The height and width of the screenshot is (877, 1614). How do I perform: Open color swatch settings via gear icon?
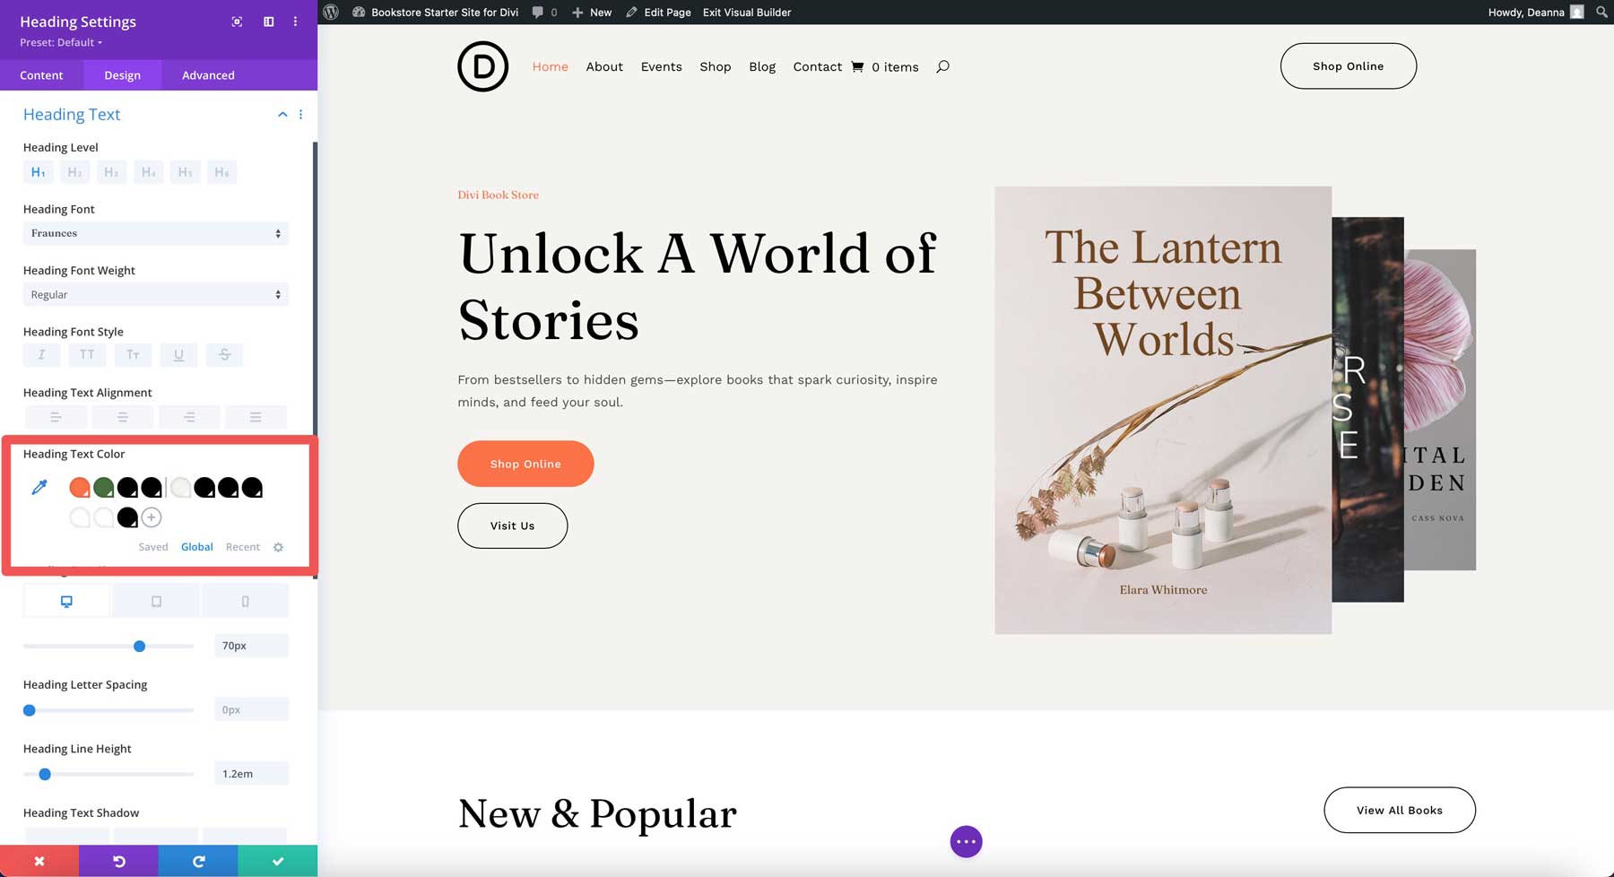coord(278,547)
